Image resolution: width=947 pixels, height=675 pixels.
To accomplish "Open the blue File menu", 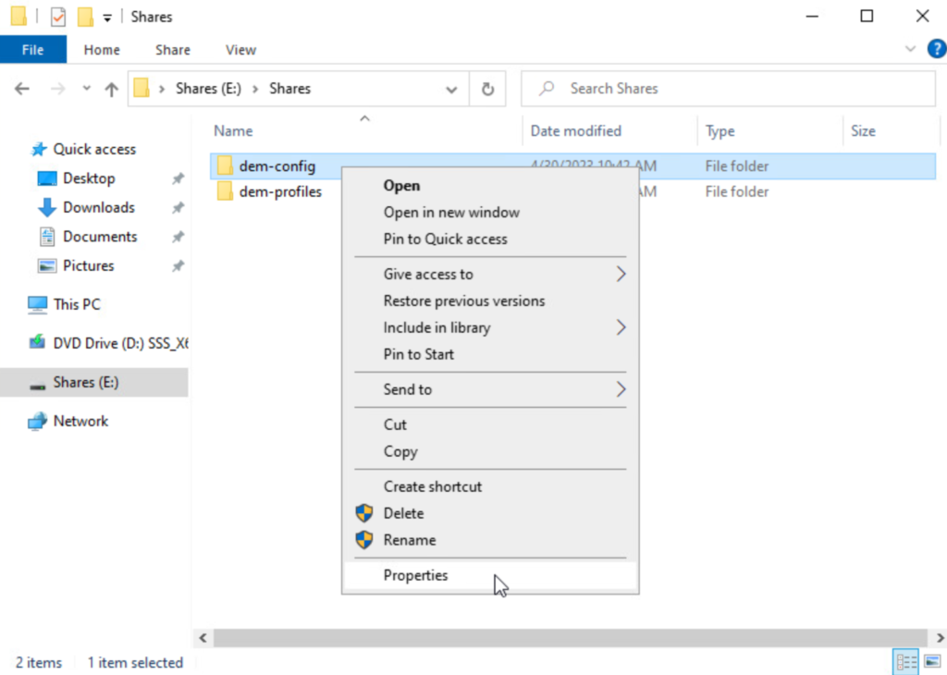I will pyautogui.click(x=32, y=50).
